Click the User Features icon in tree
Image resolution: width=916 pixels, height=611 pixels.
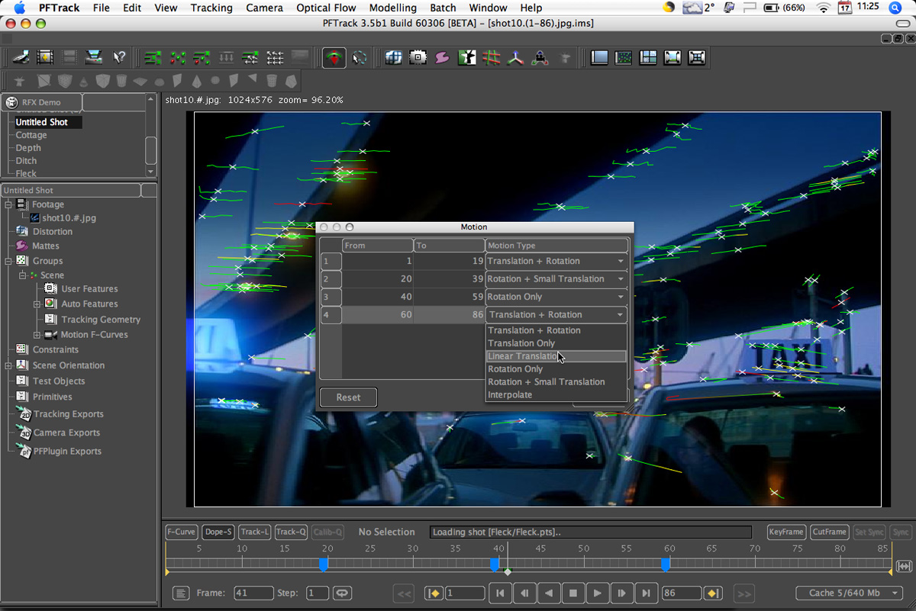point(50,288)
